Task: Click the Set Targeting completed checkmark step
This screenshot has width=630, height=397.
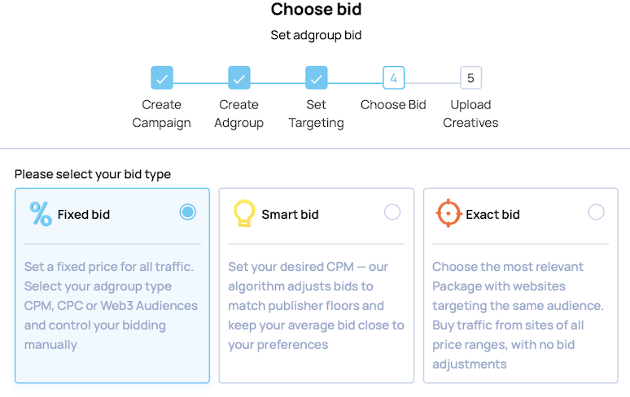Action: [x=317, y=78]
